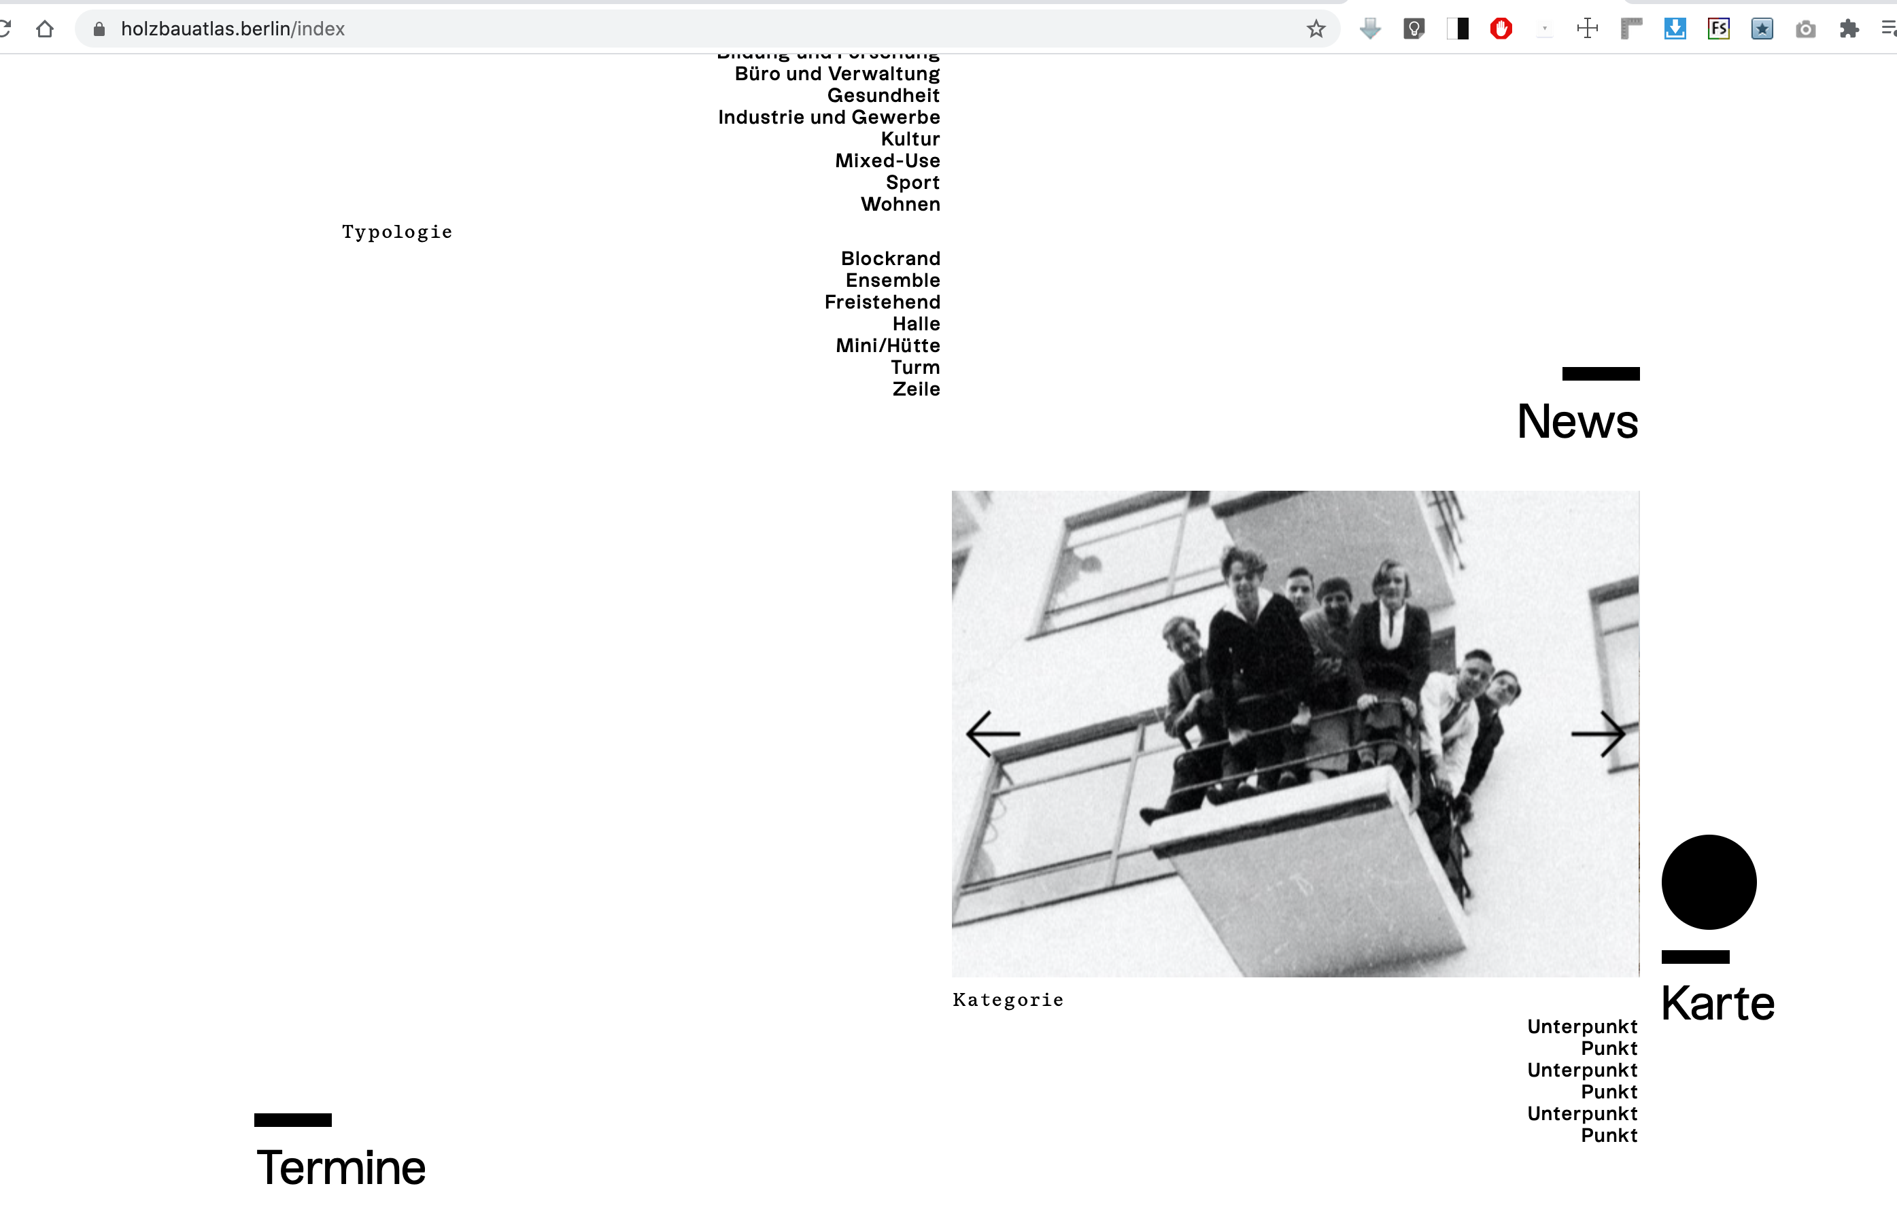Click the Fs font finder extension icon
Screen dimensions: 1897x1218
pos(1718,29)
